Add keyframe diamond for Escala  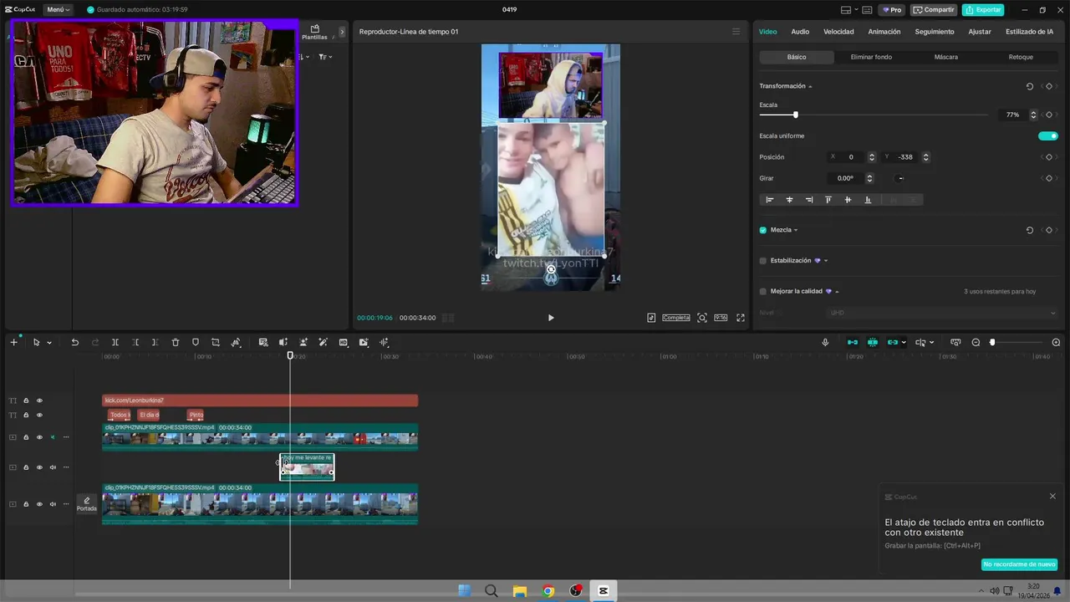1049,115
